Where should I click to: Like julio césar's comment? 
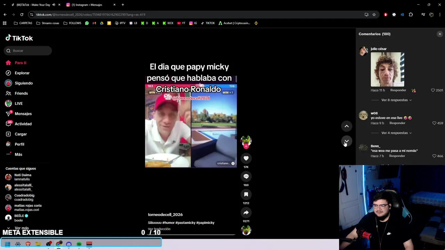click(433, 90)
